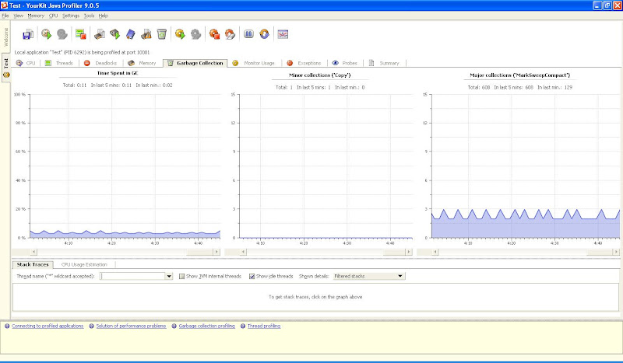Start CPU profiling with the clock-and-play icon
Screen dimensions: 623x363
pyautogui.click(x=47, y=34)
